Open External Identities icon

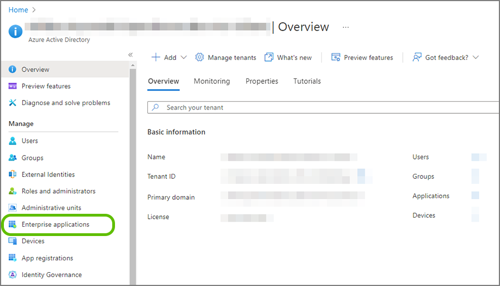click(13, 174)
